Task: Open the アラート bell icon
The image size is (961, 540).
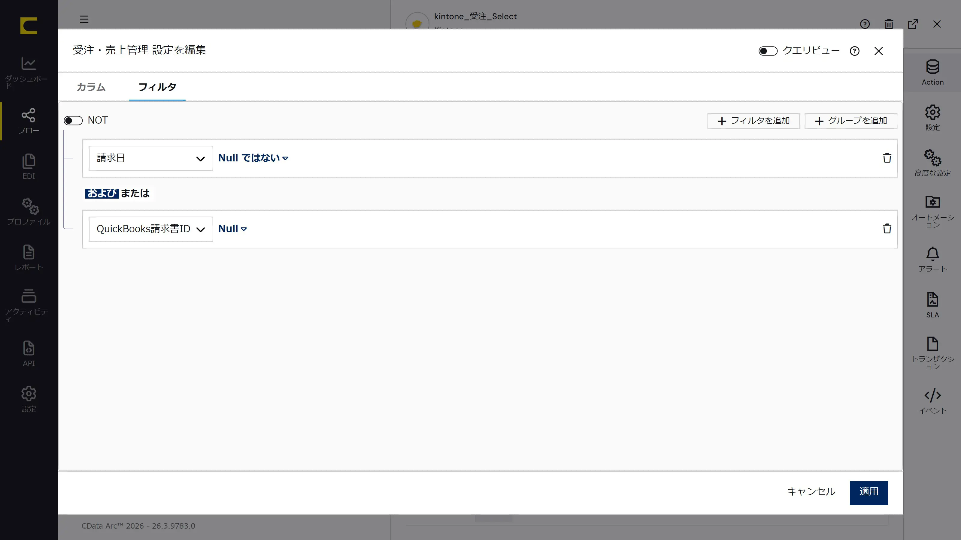Action: [x=932, y=259]
